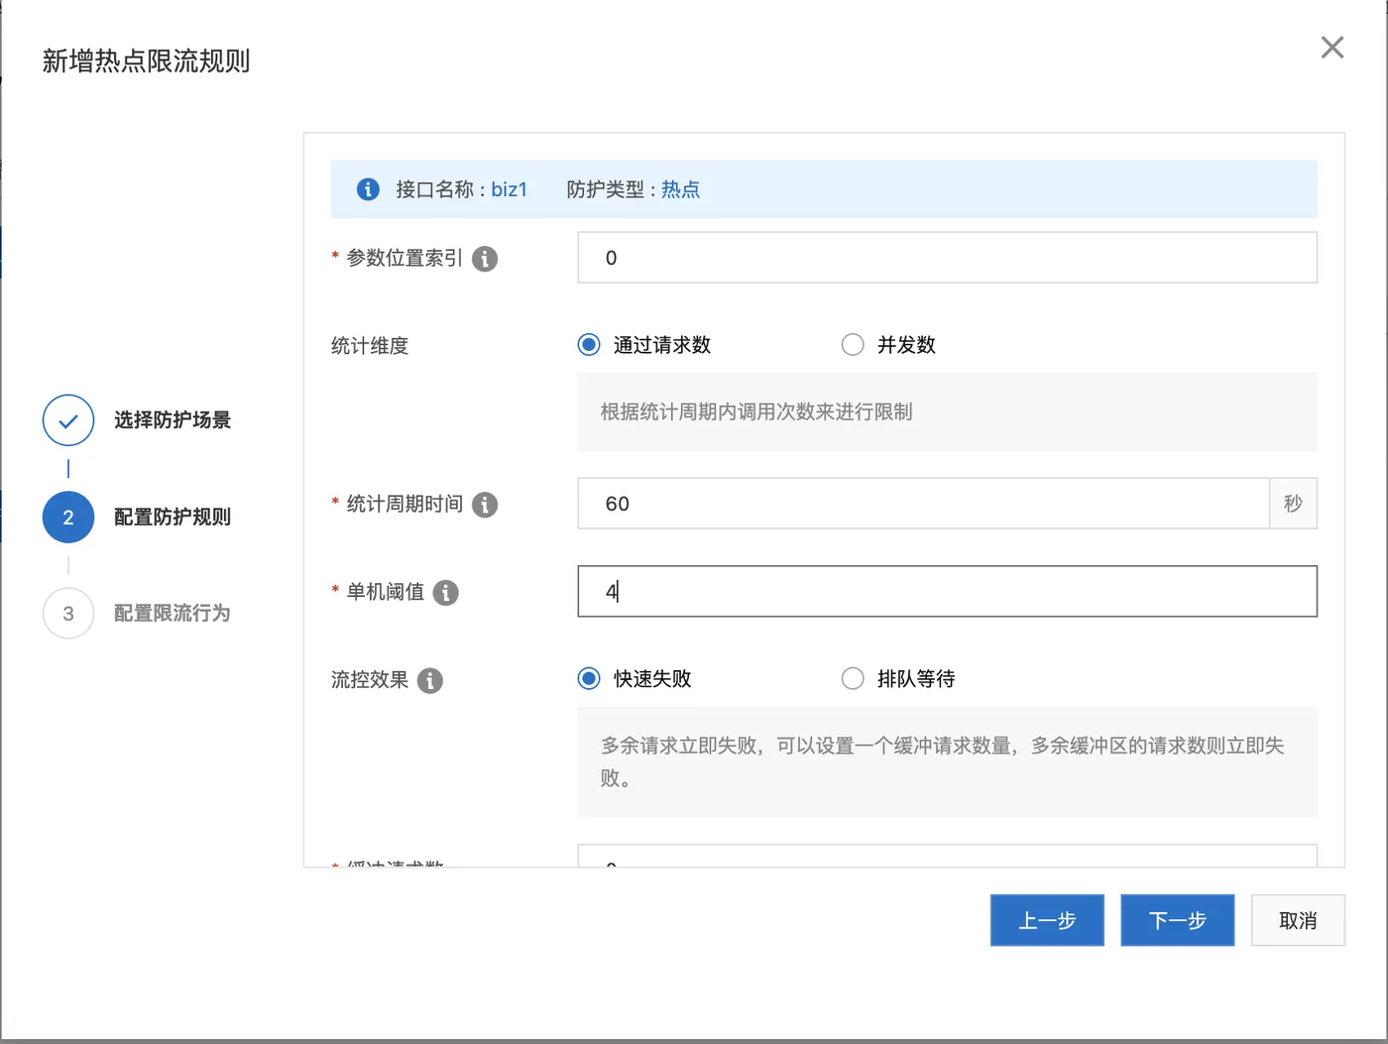Screen dimensions: 1388x1044
Task: Click the 配置防护规则 step label
Action: click(x=173, y=518)
